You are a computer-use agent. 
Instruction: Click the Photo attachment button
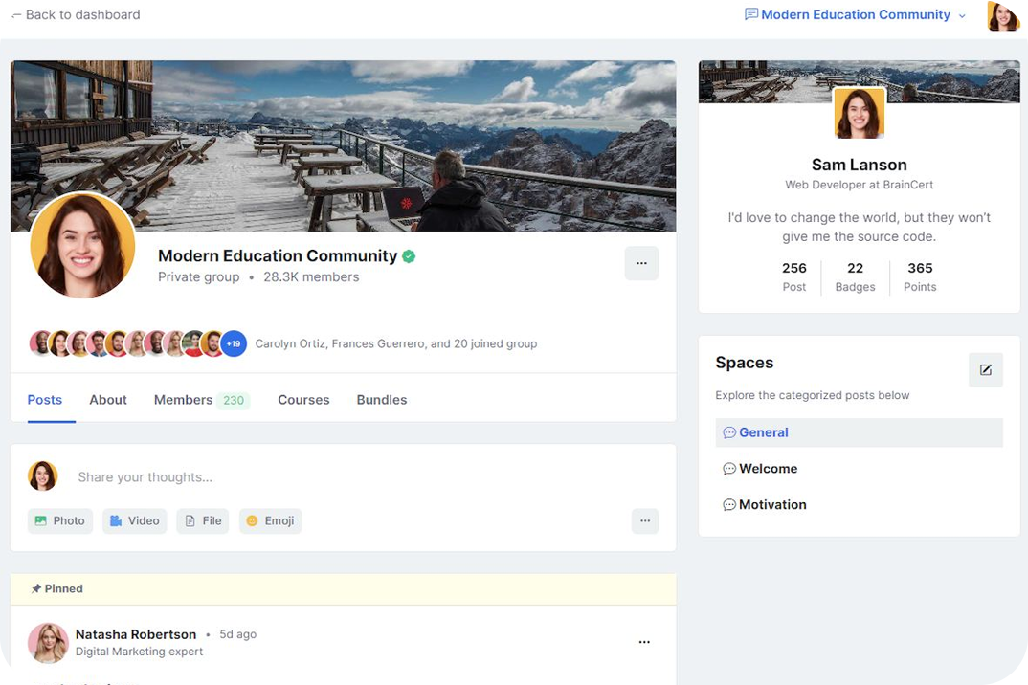[60, 520]
